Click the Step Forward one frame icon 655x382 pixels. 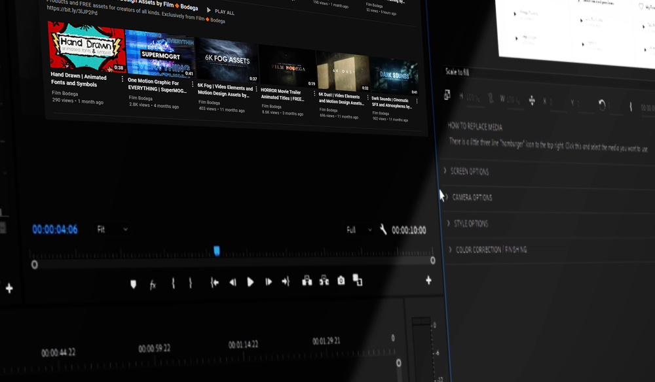(x=269, y=281)
